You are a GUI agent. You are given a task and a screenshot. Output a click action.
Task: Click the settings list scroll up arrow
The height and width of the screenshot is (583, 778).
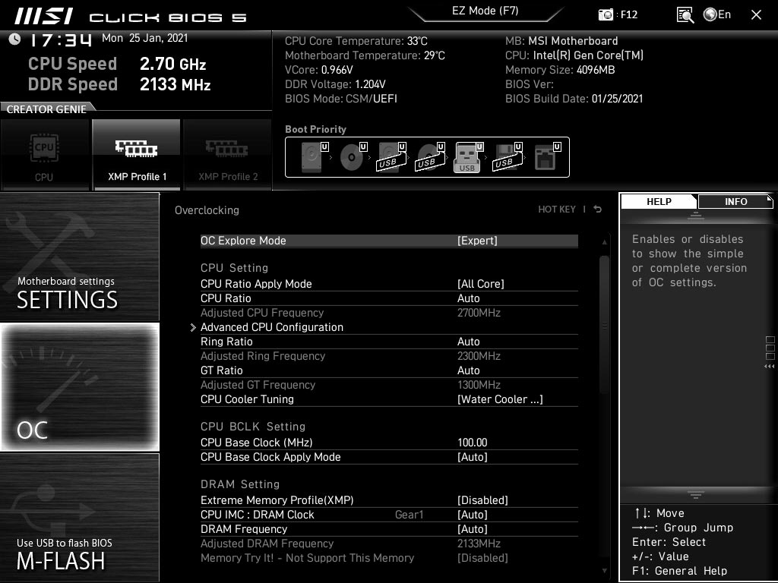(604, 242)
